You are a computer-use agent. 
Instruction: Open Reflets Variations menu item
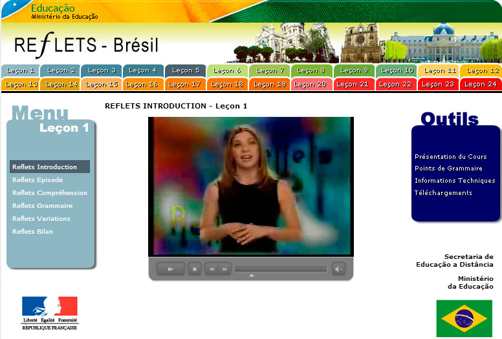41,218
